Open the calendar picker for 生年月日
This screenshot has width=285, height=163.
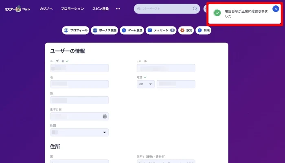coord(105,117)
